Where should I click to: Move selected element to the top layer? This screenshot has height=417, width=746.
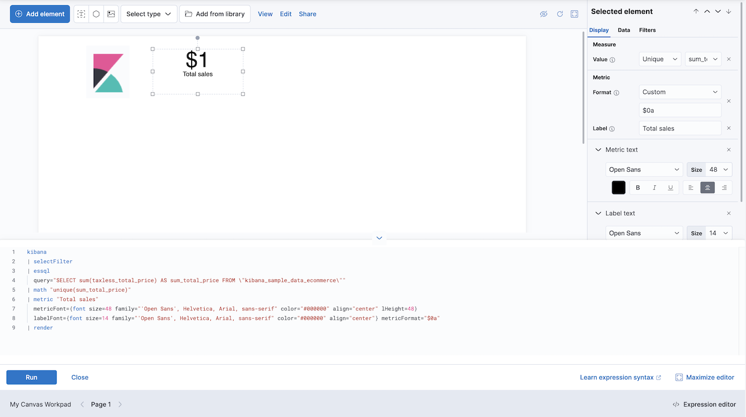click(x=696, y=11)
